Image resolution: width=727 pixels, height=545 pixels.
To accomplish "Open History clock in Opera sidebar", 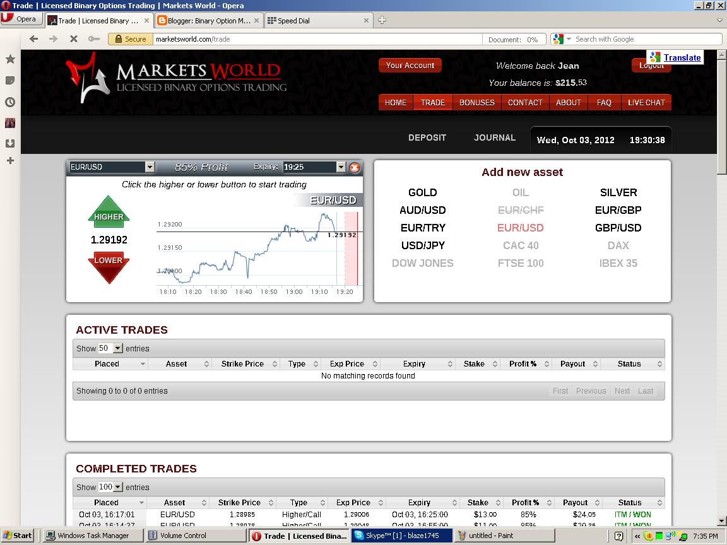I will pyautogui.click(x=10, y=102).
